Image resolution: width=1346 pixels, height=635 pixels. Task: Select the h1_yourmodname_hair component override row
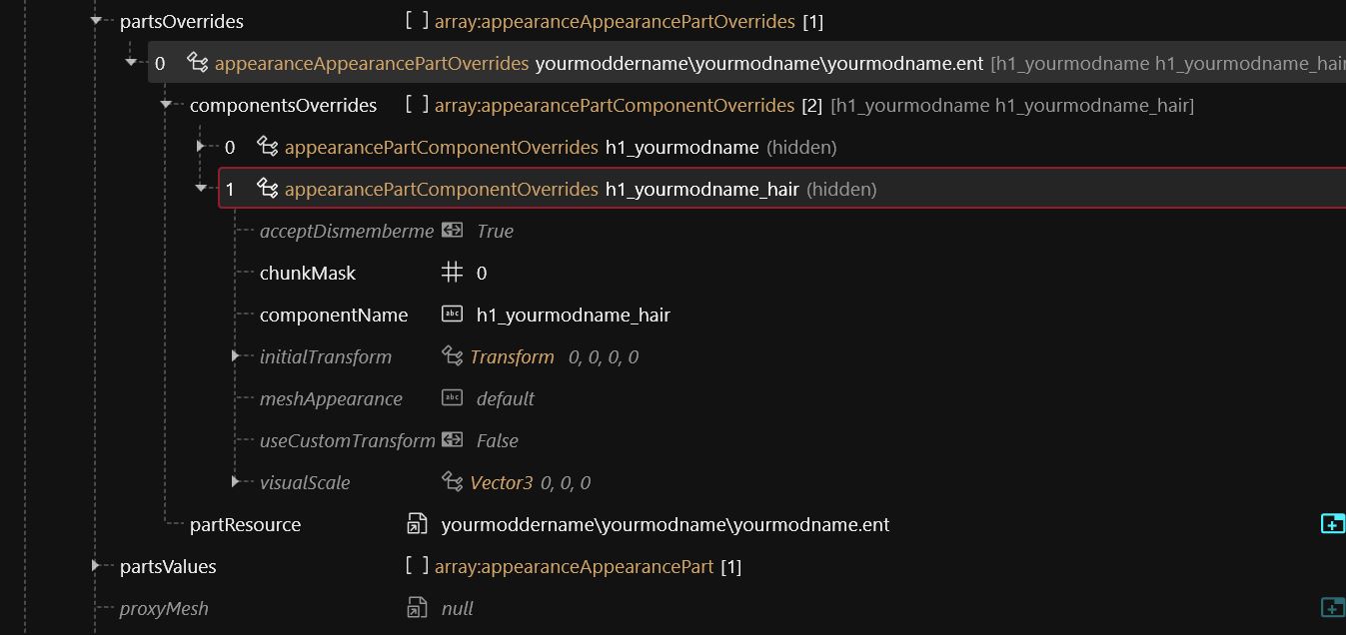pyautogui.click(x=701, y=189)
